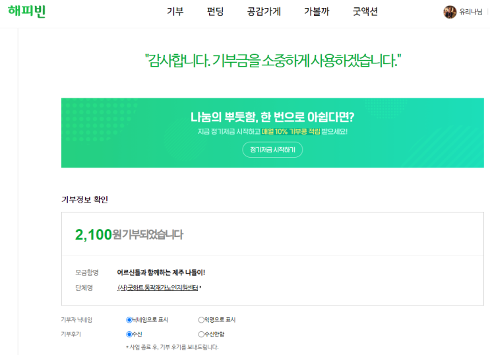490x355 pixels.
Task: Click the arrow beside the organization name
Action: (x=200, y=288)
